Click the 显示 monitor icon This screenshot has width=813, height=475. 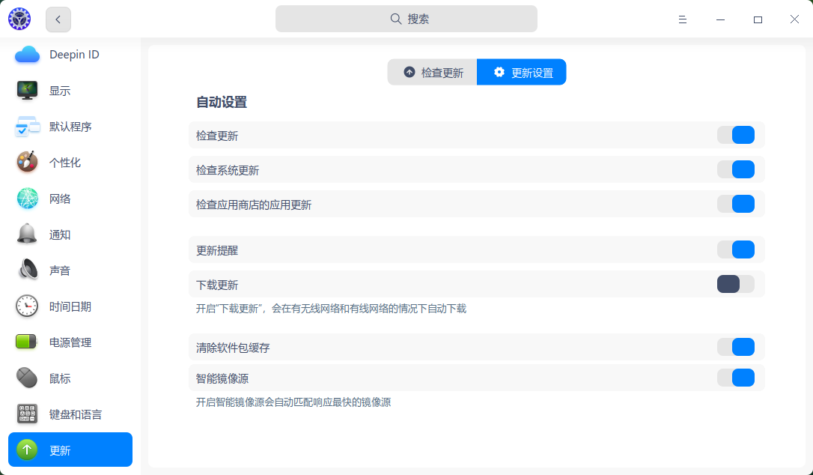click(x=27, y=91)
